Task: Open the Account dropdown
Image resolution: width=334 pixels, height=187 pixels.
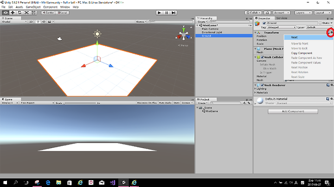Action: [282, 13]
